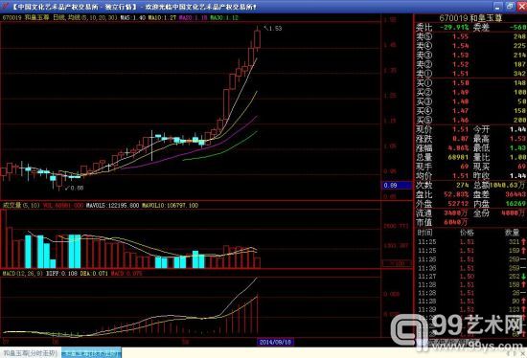The width and height of the screenshot is (527, 358).
Task: Switch to the 和皇玉尊(分时走势) tab
Action: tap(31, 353)
